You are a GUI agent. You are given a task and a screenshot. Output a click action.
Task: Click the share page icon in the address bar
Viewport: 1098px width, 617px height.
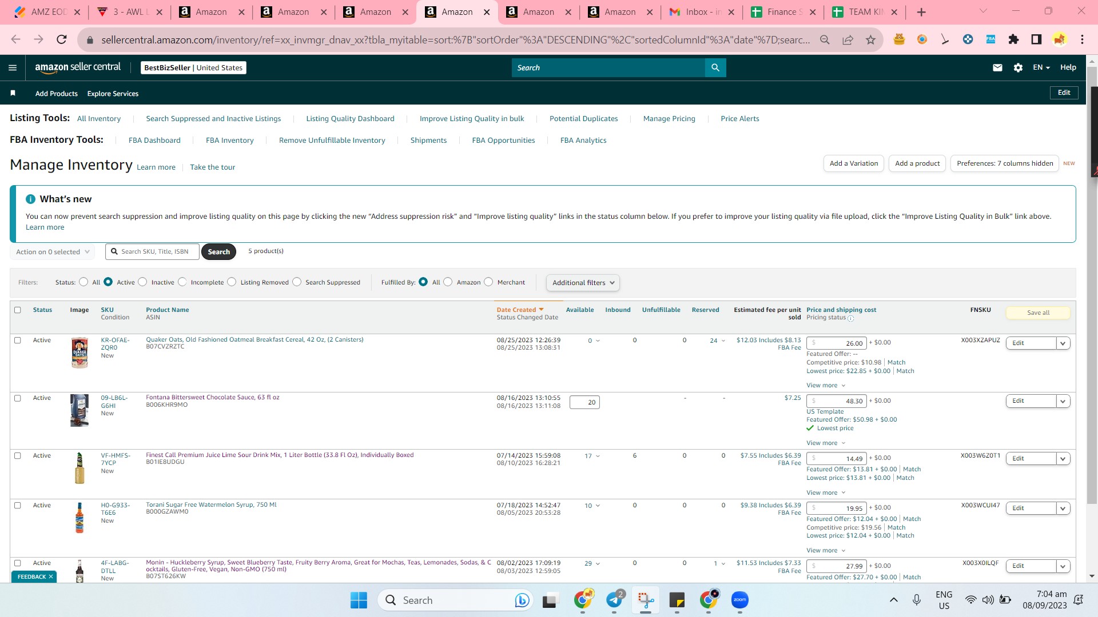pyautogui.click(x=848, y=39)
